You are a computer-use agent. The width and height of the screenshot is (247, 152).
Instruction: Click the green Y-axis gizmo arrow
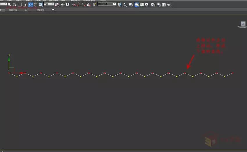[x=9, y=59]
